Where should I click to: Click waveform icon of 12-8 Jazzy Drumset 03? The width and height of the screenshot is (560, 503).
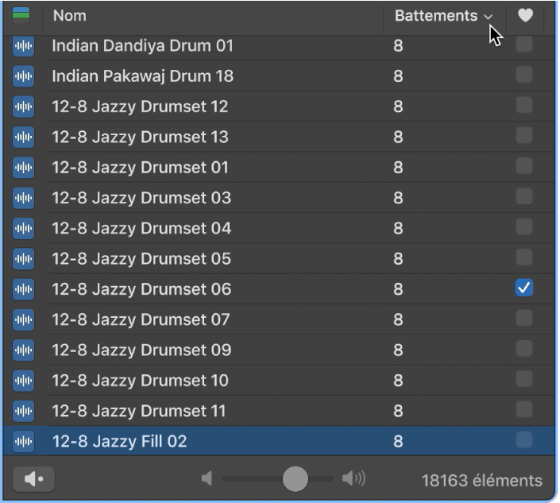tap(23, 198)
